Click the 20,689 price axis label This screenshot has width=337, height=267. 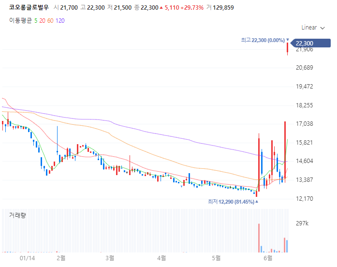pos(304,68)
